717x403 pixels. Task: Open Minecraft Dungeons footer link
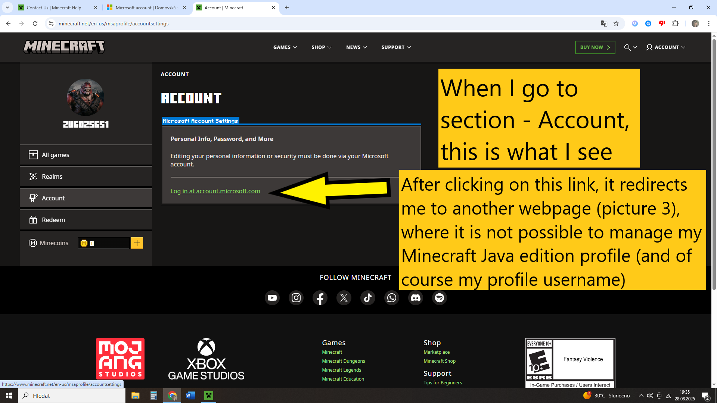(x=344, y=361)
